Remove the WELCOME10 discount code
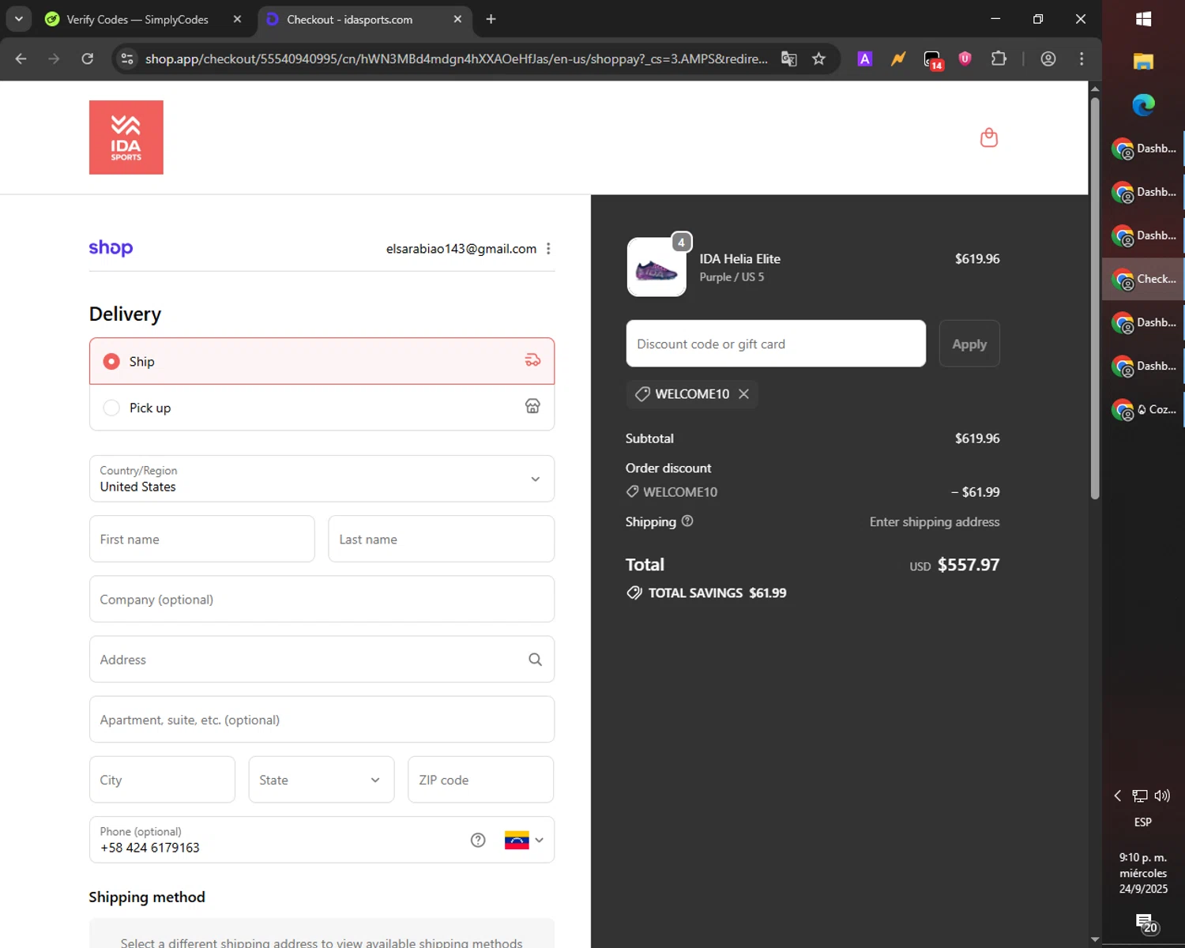The width and height of the screenshot is (1185, 948). (x=743, y=393)
